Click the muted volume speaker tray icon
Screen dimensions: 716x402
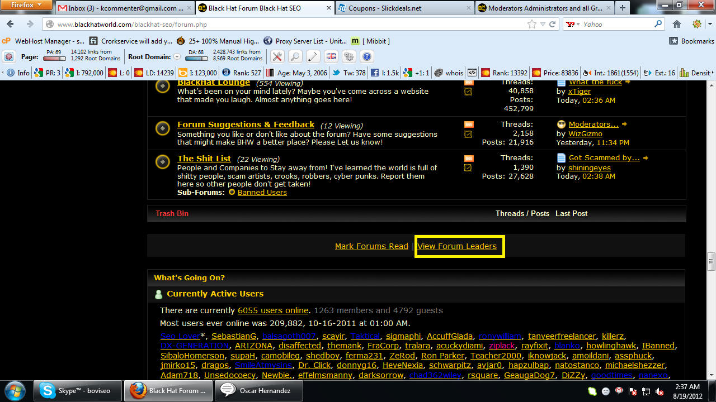click(659, 391)
